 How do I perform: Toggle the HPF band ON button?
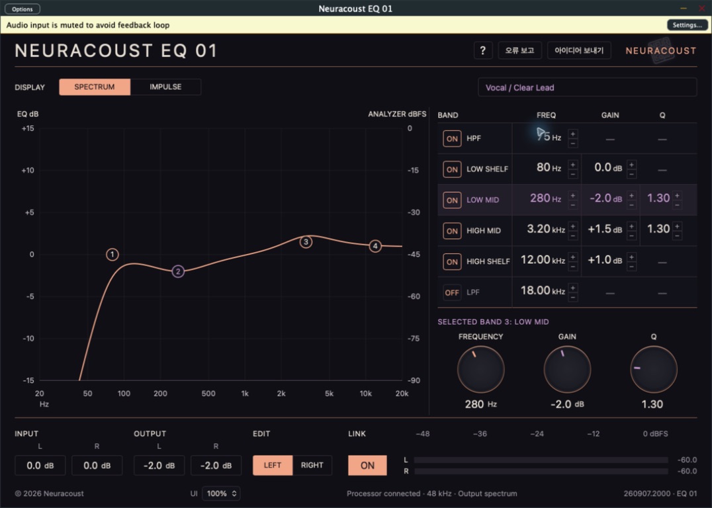[x=452, y=138]
